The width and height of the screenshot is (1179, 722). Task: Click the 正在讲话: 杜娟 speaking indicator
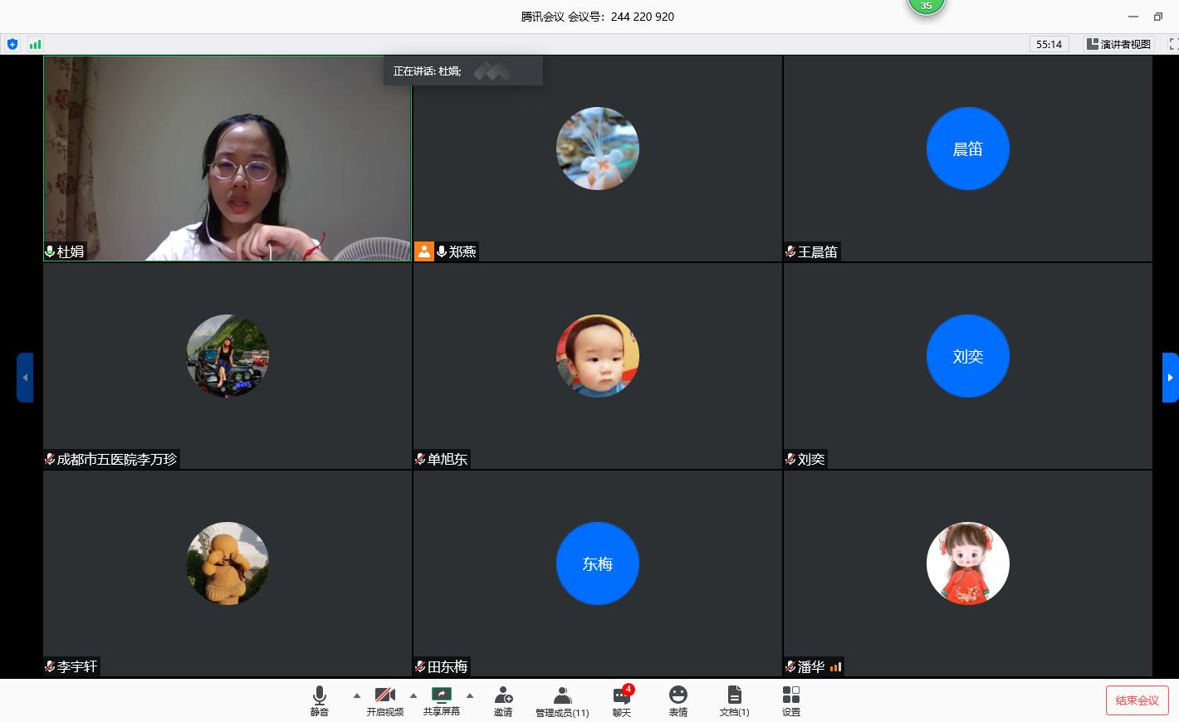click(x=463, y=71)
